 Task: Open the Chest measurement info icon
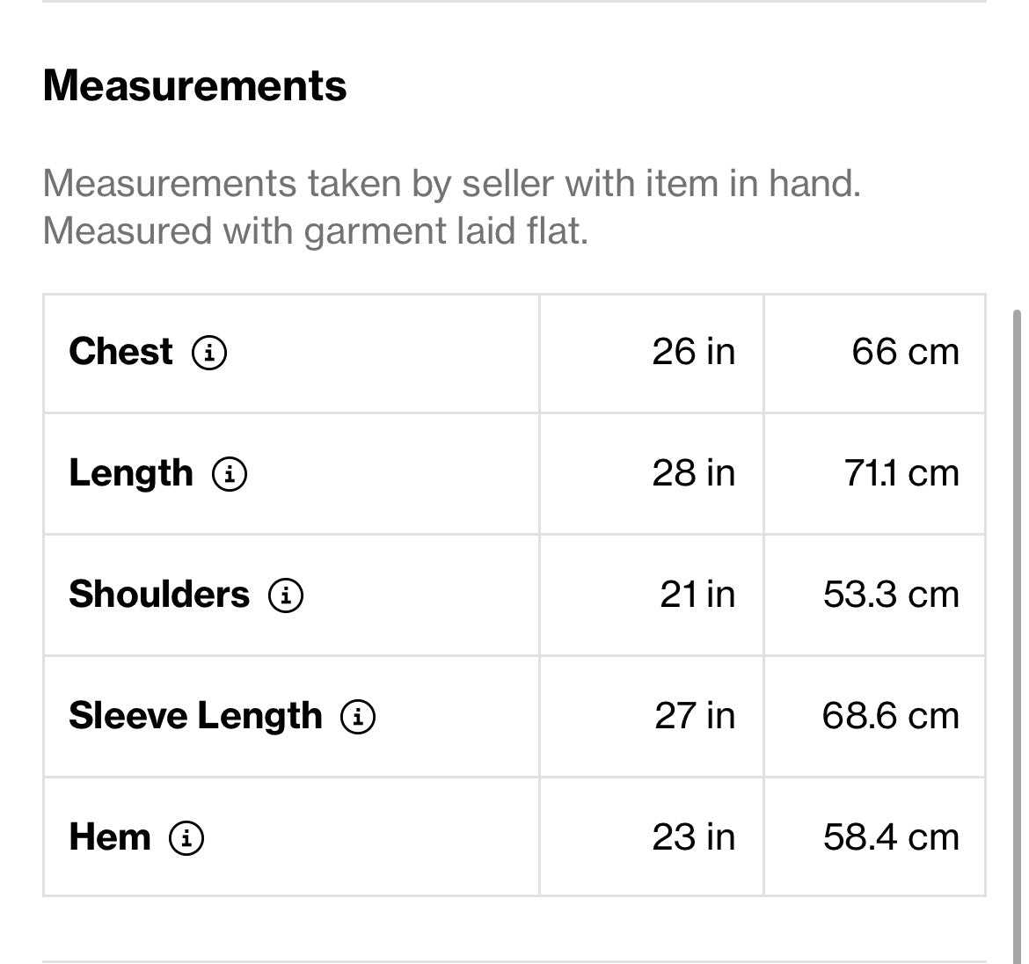tap(209, 353)
